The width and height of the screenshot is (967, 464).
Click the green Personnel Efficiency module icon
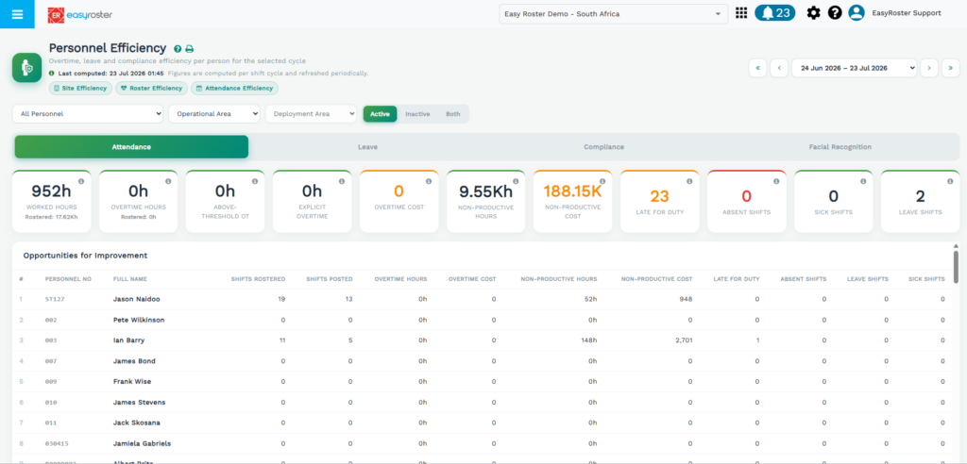26,67
